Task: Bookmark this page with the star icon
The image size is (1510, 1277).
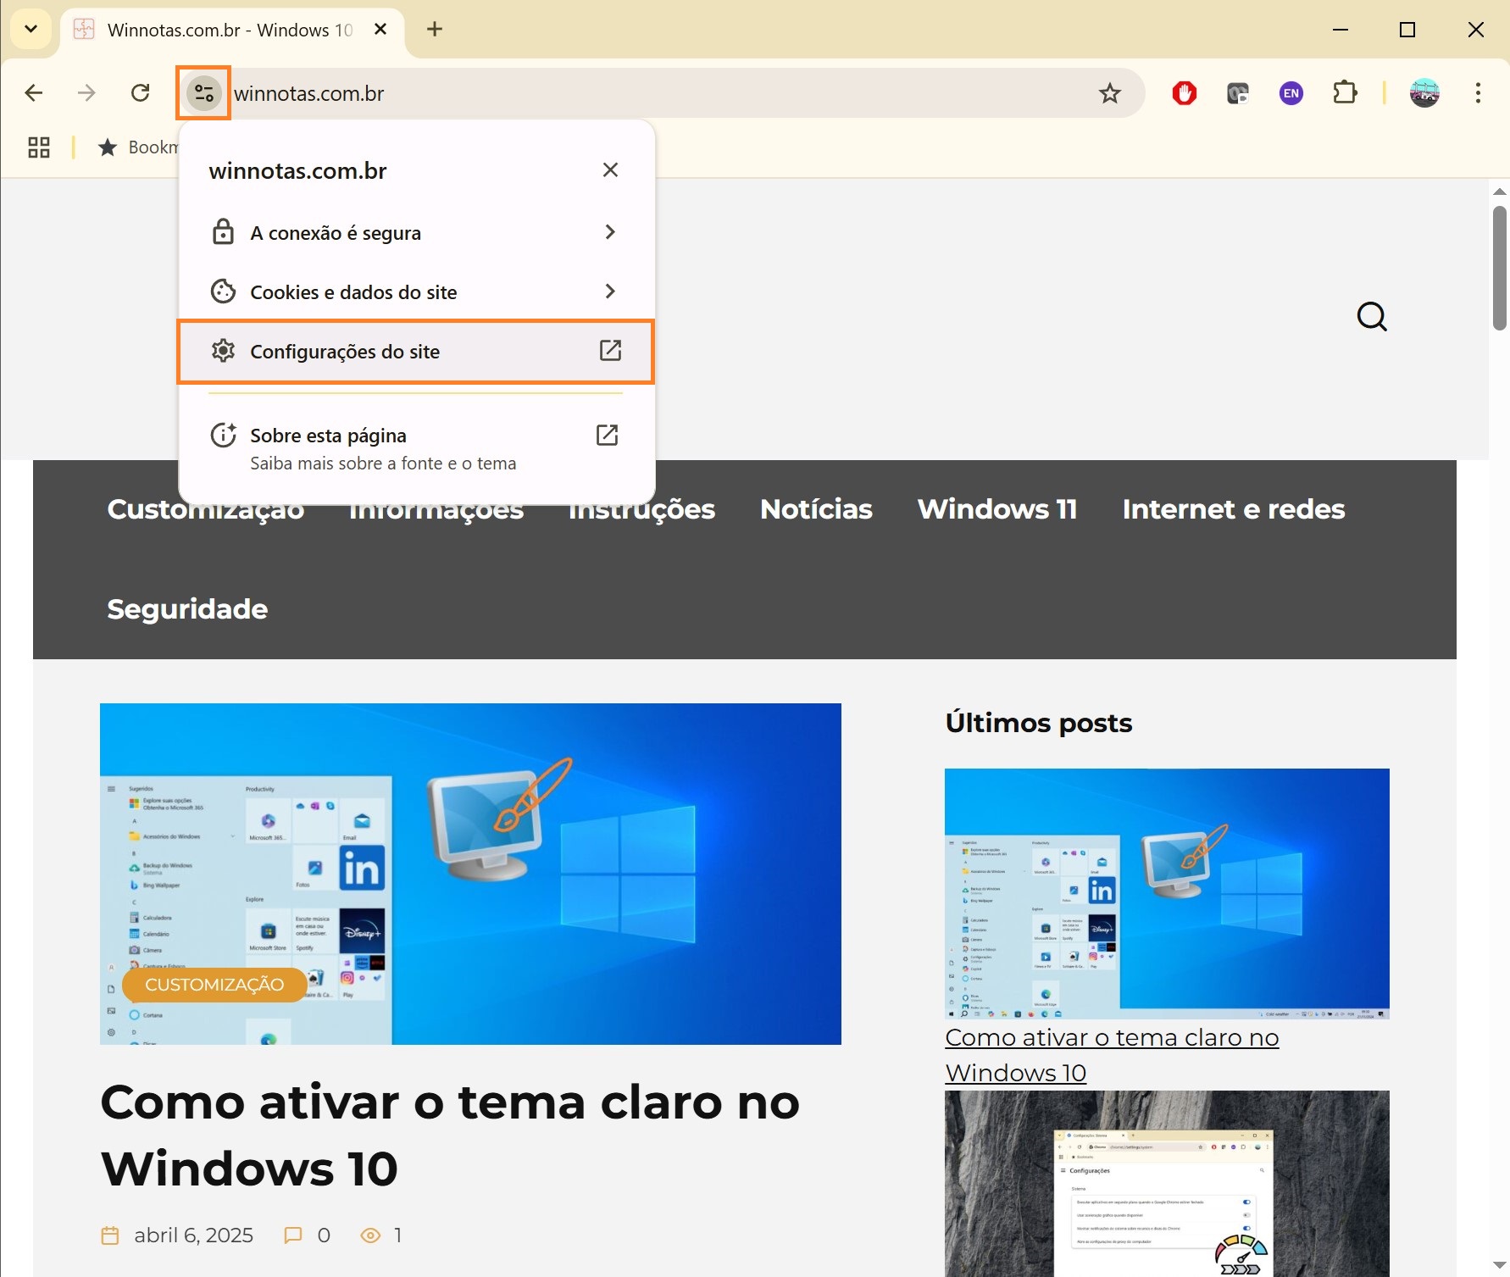Action: 1109,93
